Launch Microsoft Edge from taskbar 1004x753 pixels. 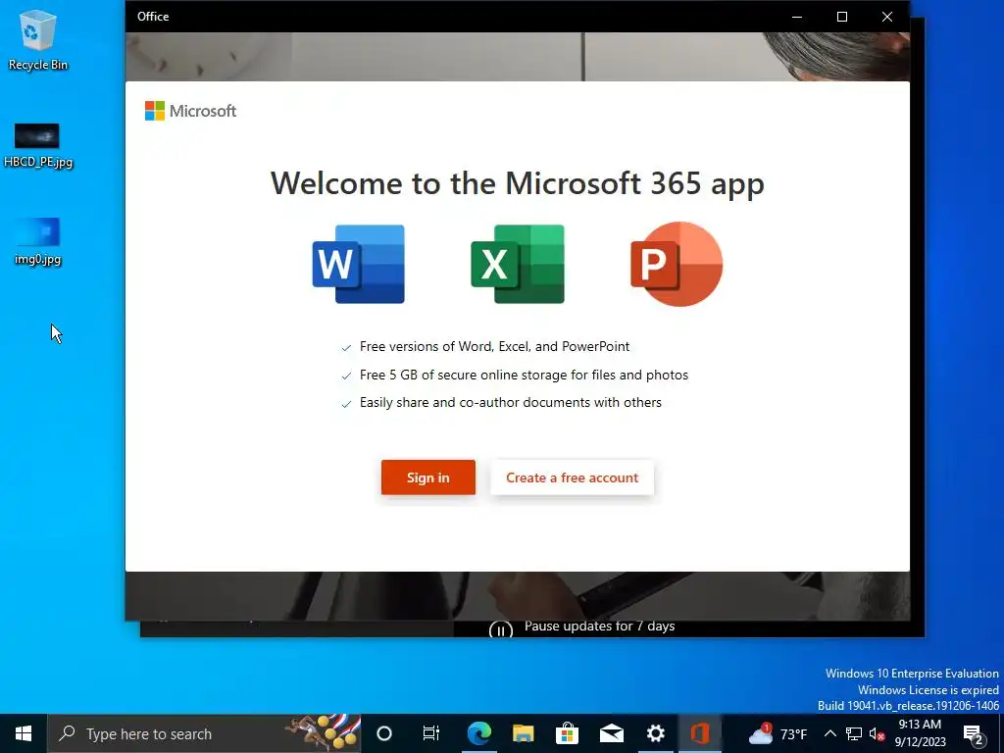(x=478, y=733)
